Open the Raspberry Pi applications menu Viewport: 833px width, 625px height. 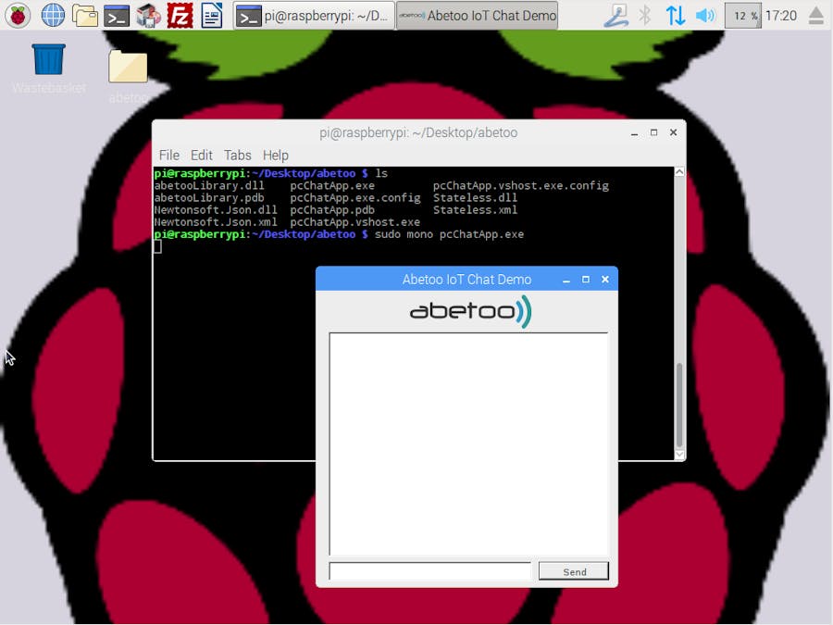16,15
